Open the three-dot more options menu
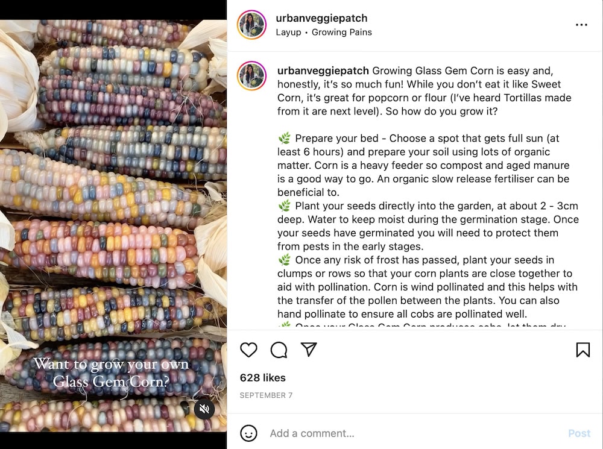Image resolution: width=603 pixels, height=449 pixels. click(581, 25)
